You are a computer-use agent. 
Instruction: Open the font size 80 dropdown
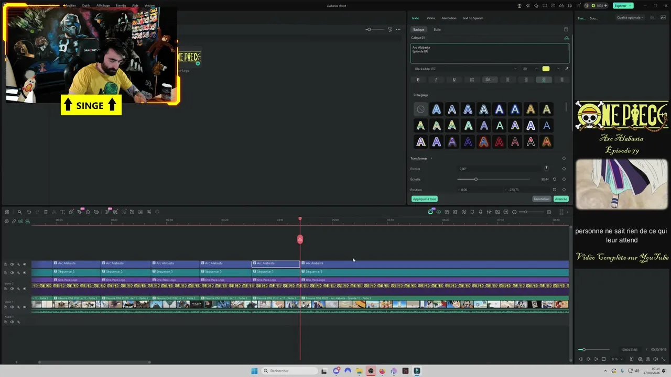click(x=530, y=69)
